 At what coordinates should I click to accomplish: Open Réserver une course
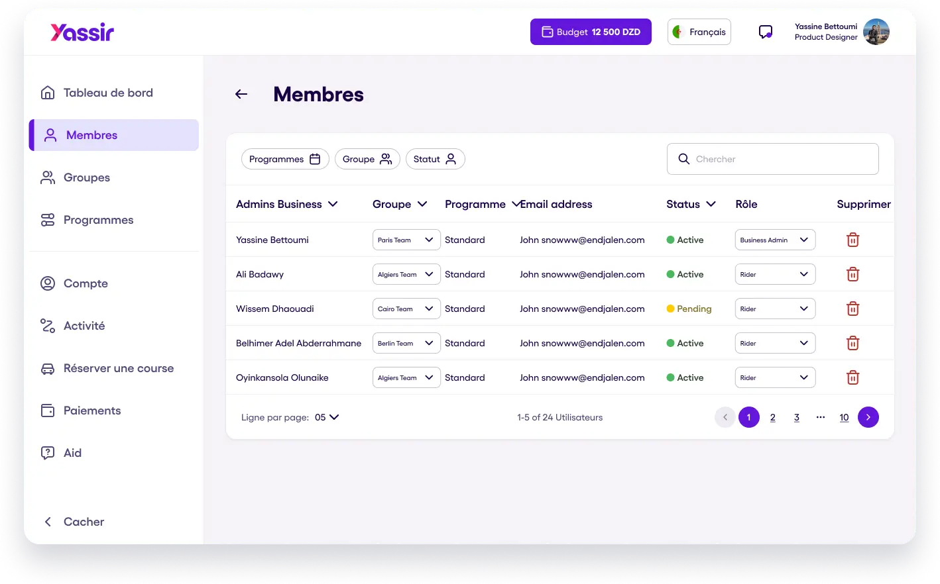tap(107, 368)
